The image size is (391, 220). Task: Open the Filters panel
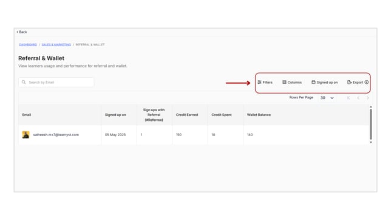tap(265, 82)
